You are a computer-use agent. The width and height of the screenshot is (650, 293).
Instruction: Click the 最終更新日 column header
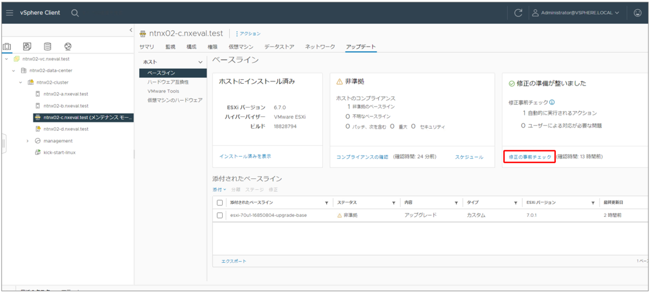[x=613, y=203]
